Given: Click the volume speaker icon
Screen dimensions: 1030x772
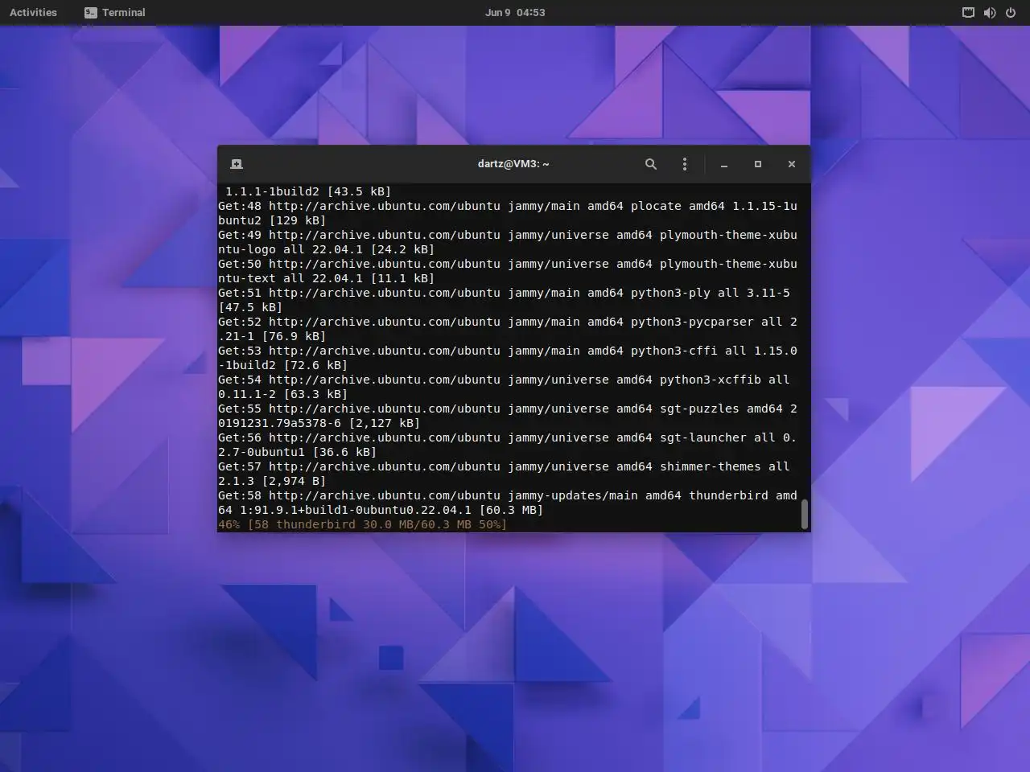Looking at the screenshot, I should pyautogui.click(x=989, y=12).
